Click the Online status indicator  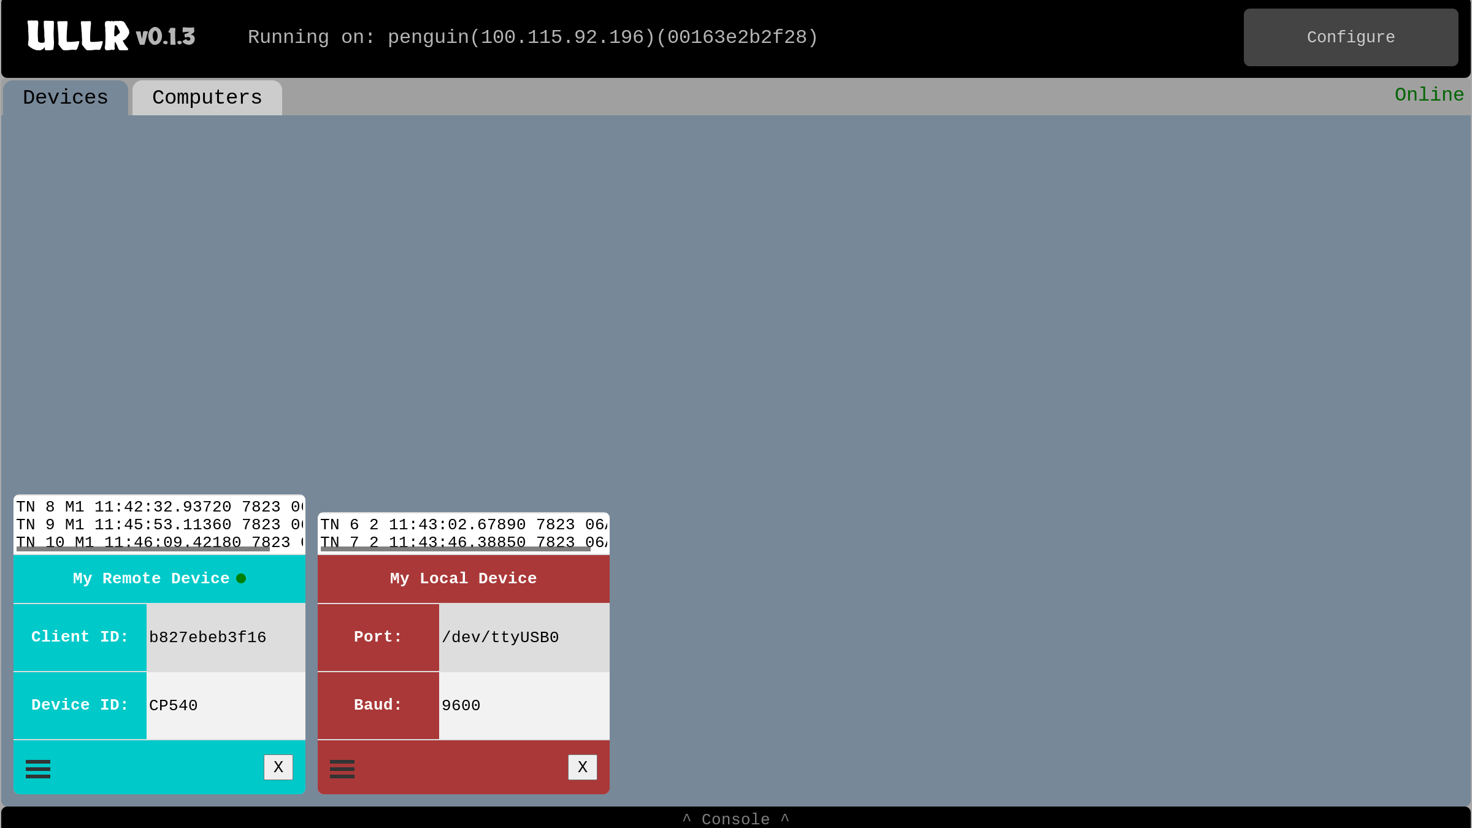1429,94
